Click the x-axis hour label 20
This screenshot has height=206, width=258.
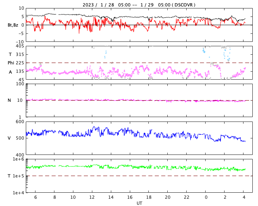168,197
